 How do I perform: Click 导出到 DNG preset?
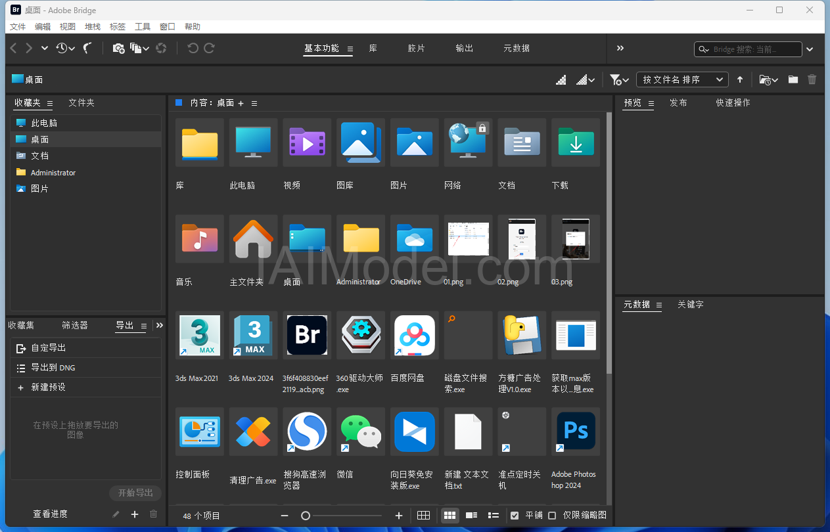click(86, 368)
